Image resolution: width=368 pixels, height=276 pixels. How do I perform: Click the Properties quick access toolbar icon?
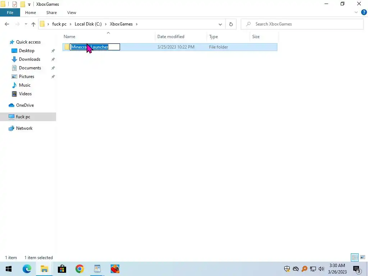14,4
